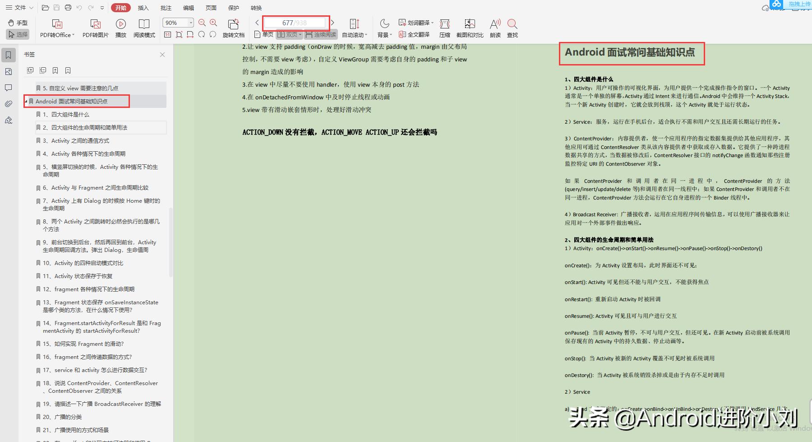Click the bookmarks panel vertical scrollbar
Screen dimensions: 812x442
(x=171, y=242)
